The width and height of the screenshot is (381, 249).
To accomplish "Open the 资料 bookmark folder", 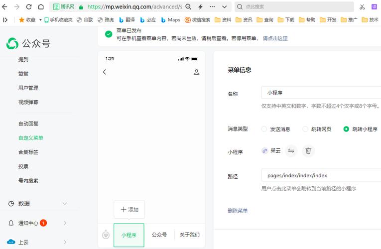I will (x=223, y=20).
